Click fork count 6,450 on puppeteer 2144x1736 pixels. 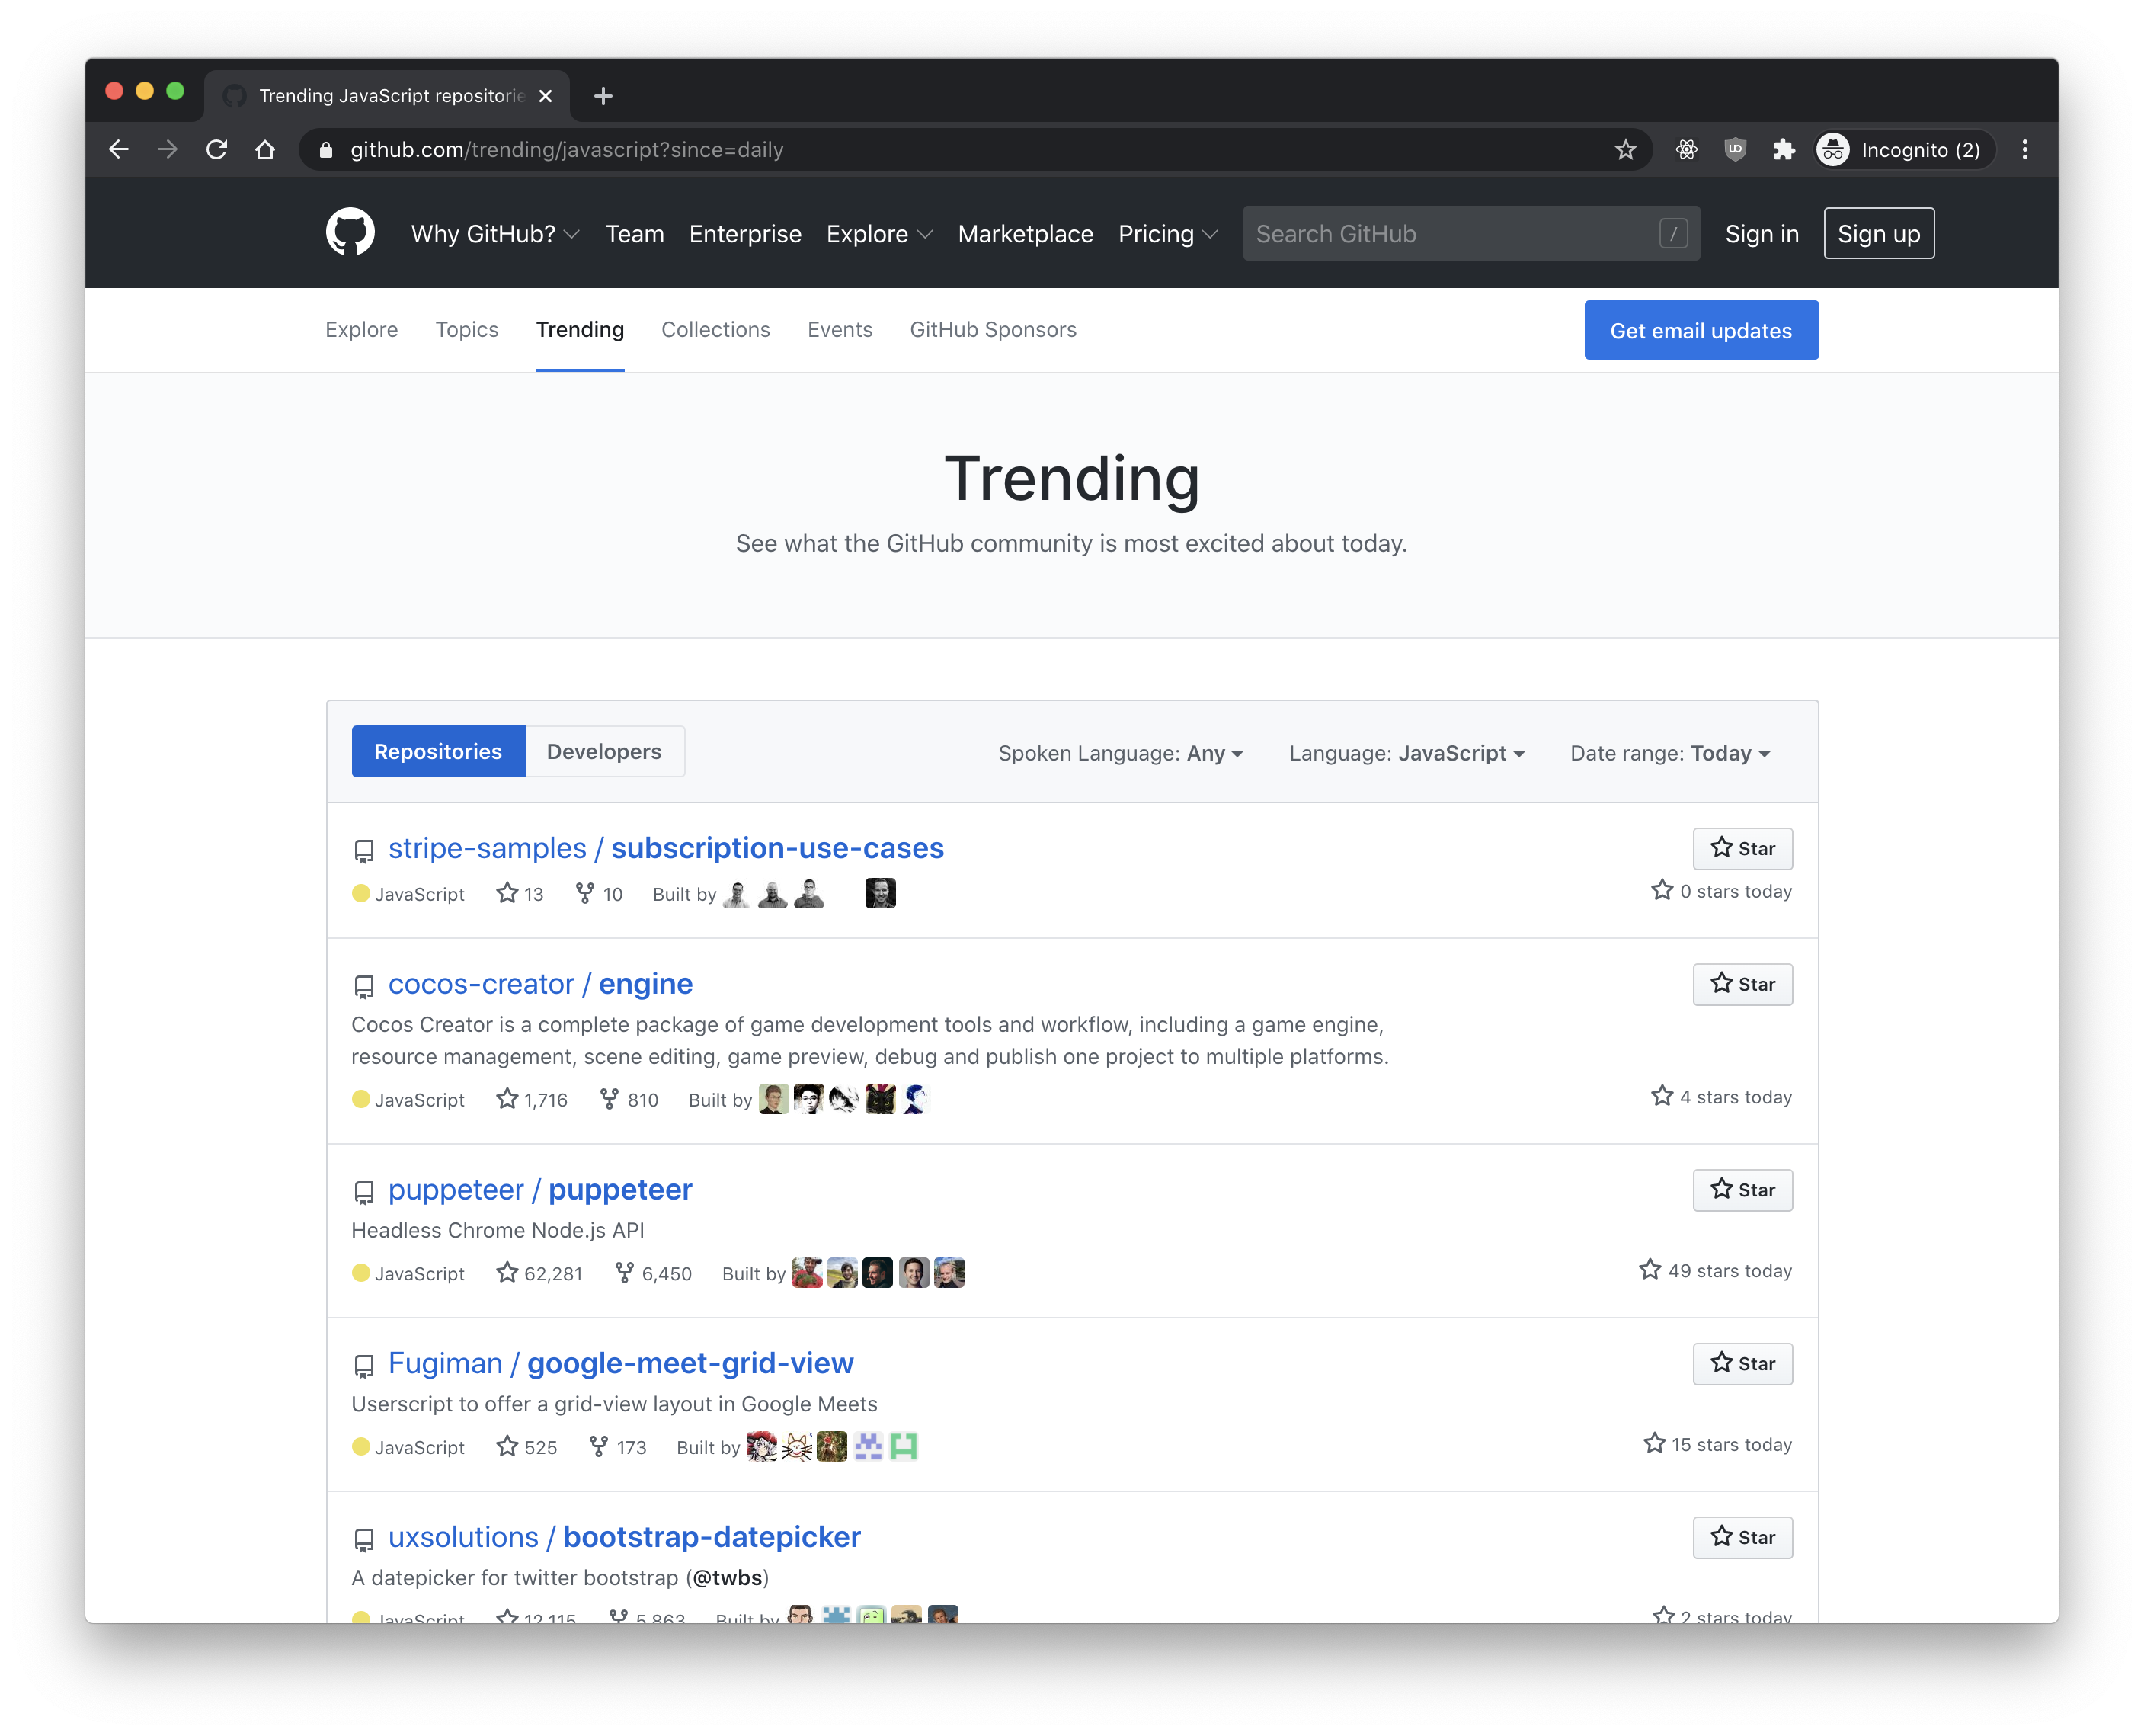(x=654, y=1273)
